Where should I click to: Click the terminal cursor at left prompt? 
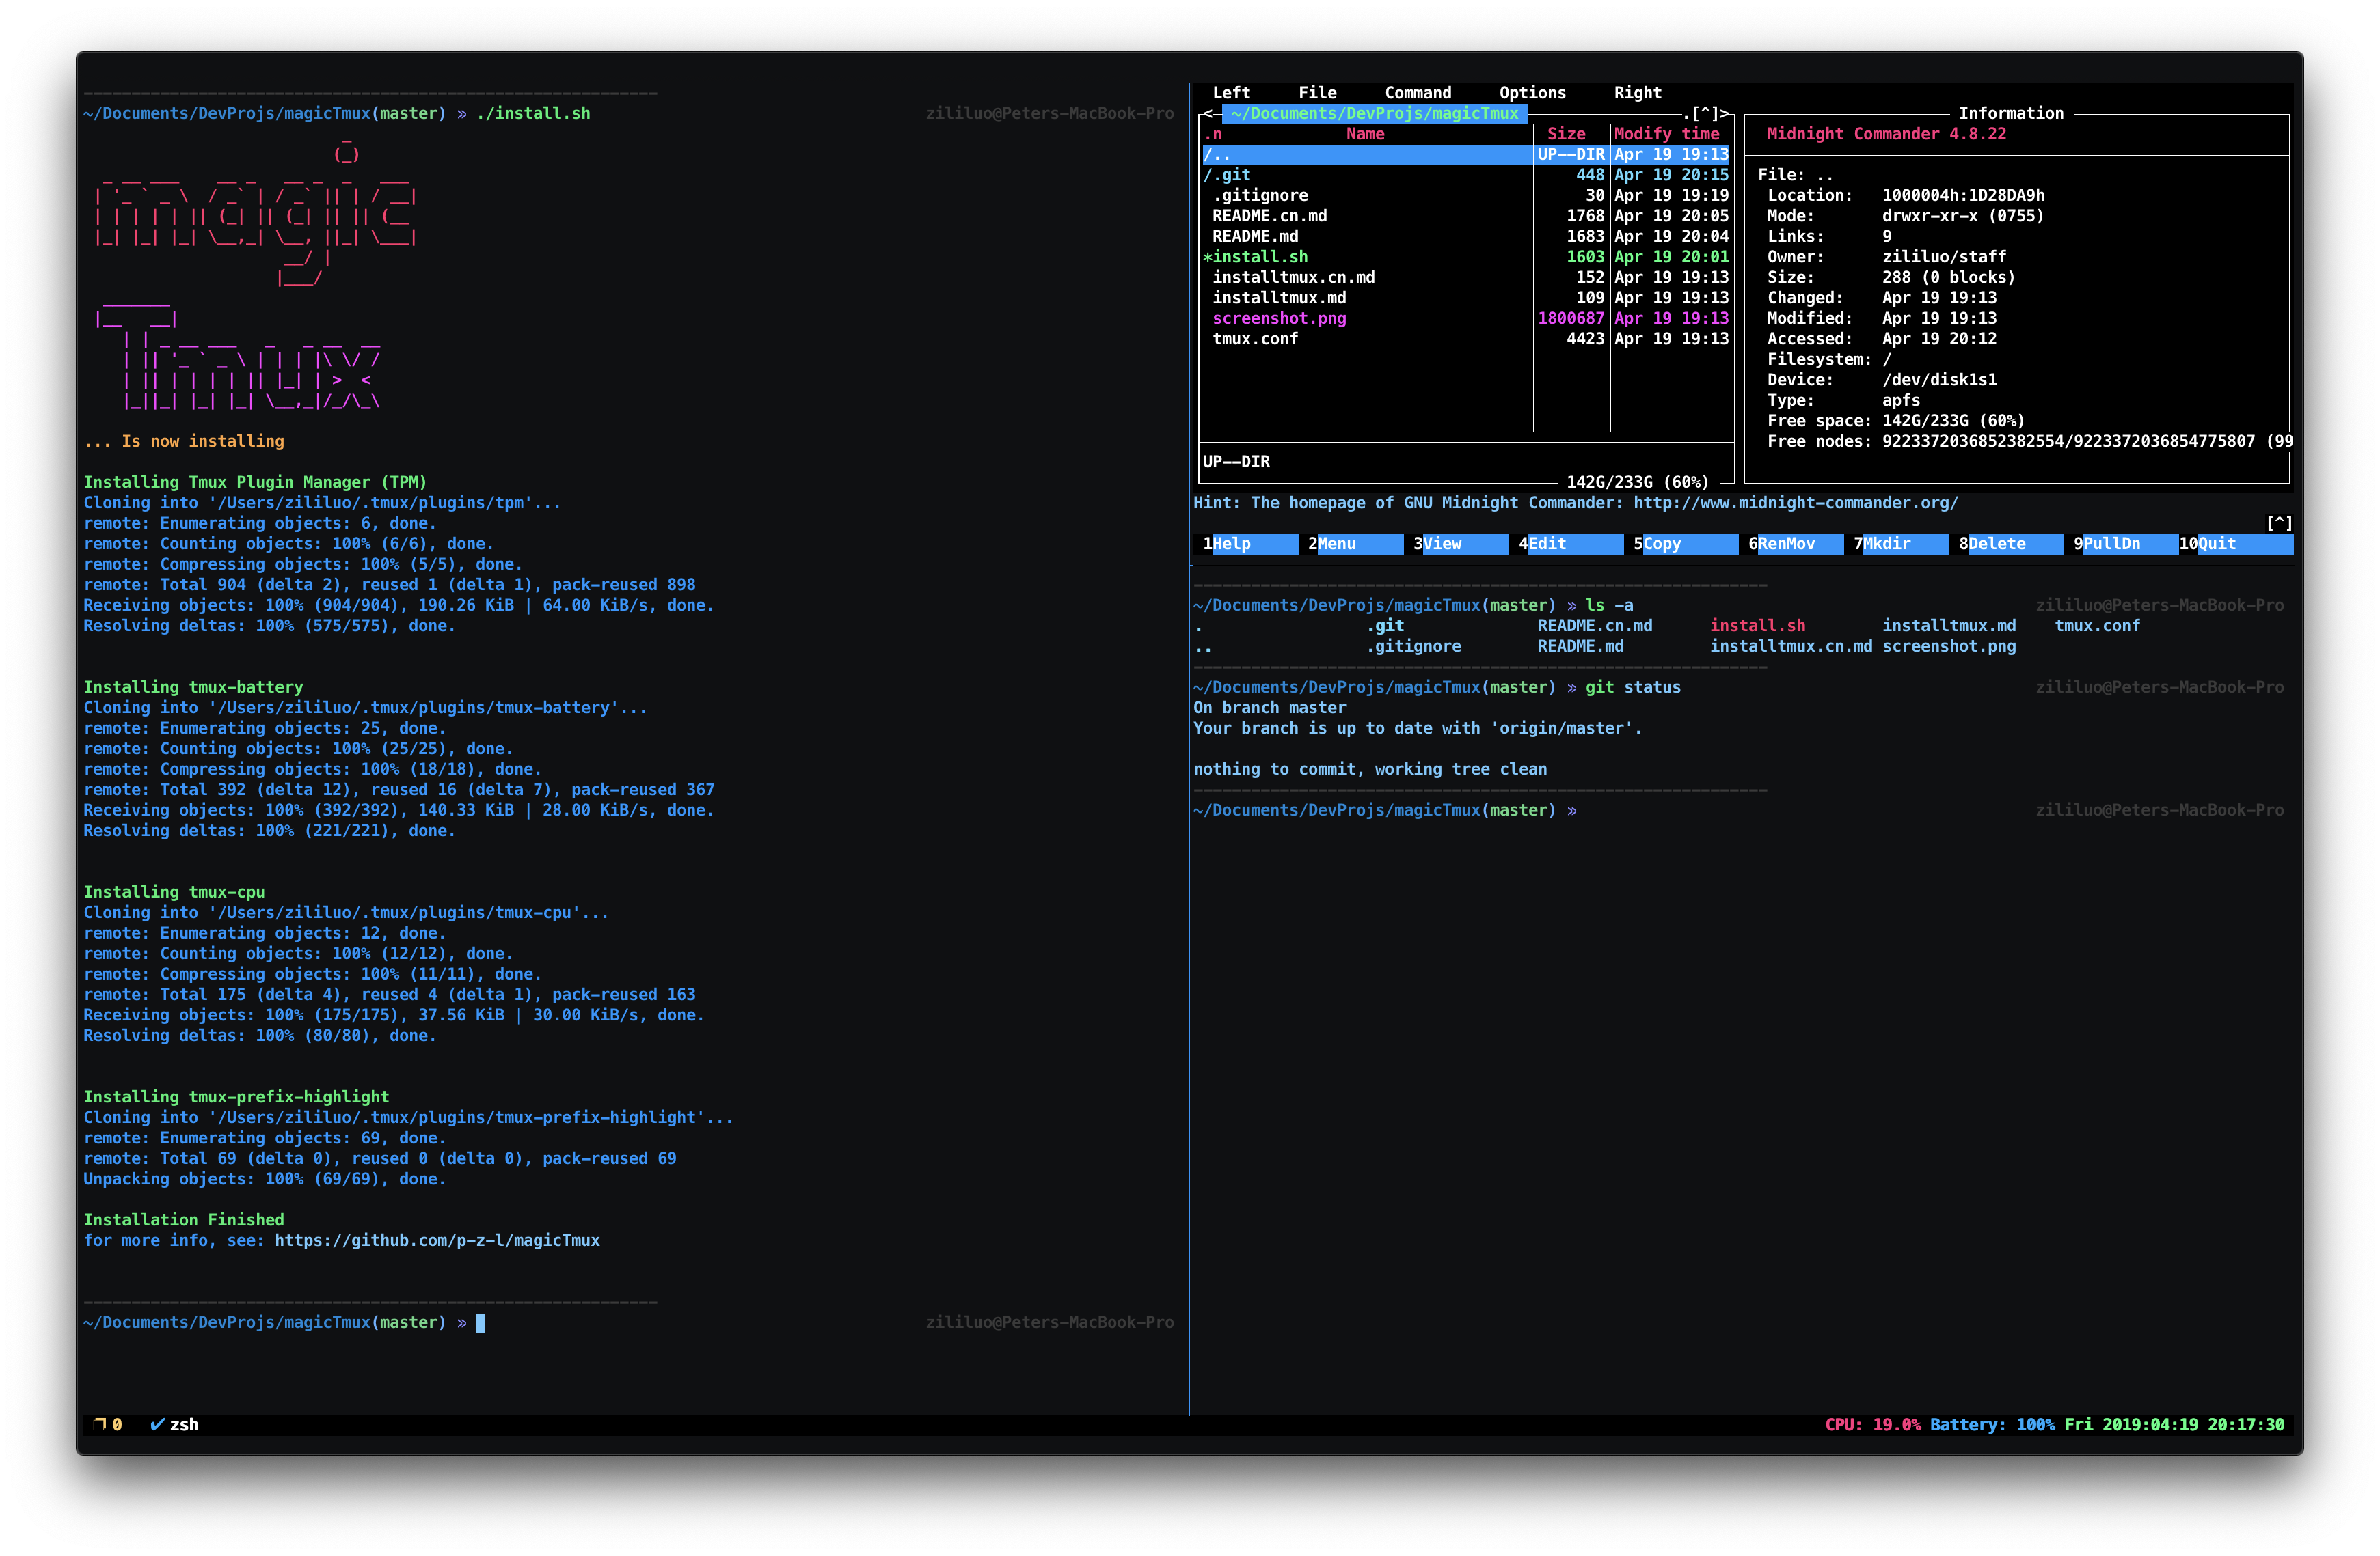point(480,1322)
